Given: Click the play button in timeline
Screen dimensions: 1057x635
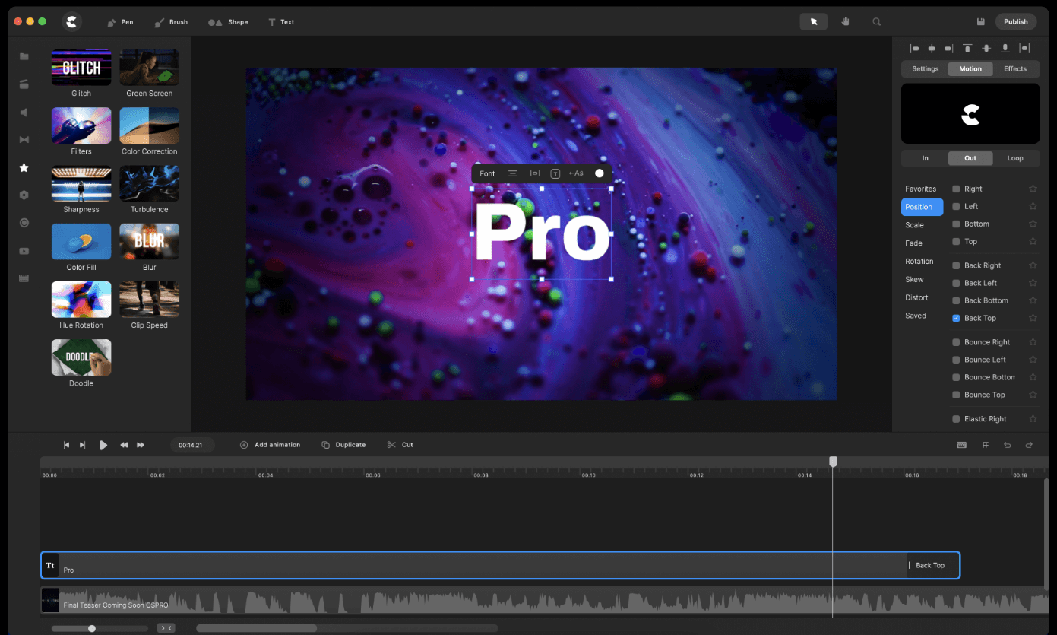Looking at the screenshot, I should [x=103, y=445].
